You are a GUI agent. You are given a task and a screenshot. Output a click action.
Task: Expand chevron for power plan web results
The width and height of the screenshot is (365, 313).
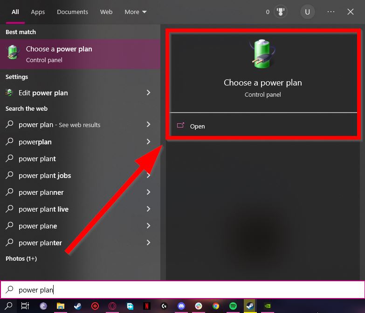pos(149,124)
